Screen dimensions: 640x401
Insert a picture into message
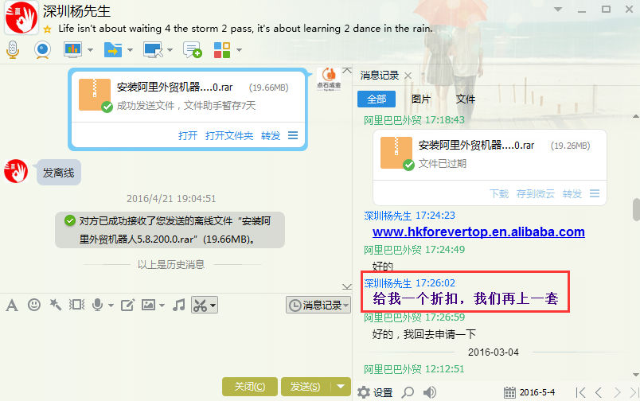coord(148,305)
